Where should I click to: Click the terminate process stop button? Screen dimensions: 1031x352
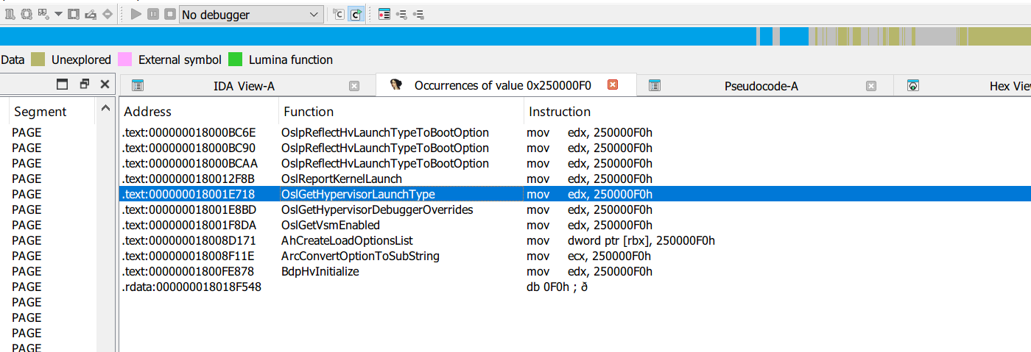169,14
